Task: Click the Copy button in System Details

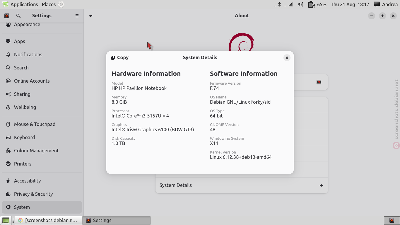Action: [x=120, y=58]
